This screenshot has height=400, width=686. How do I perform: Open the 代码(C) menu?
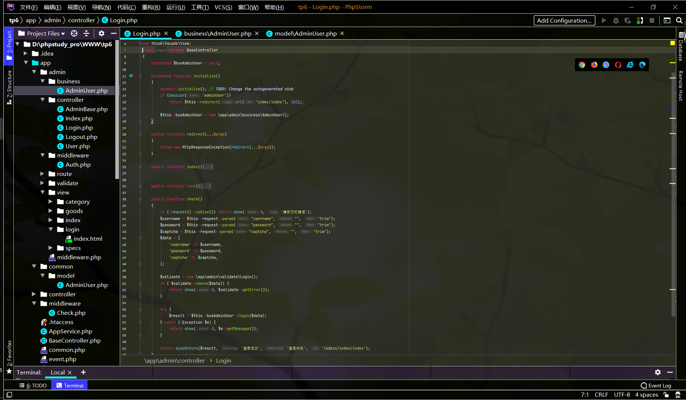click(126, 7)
